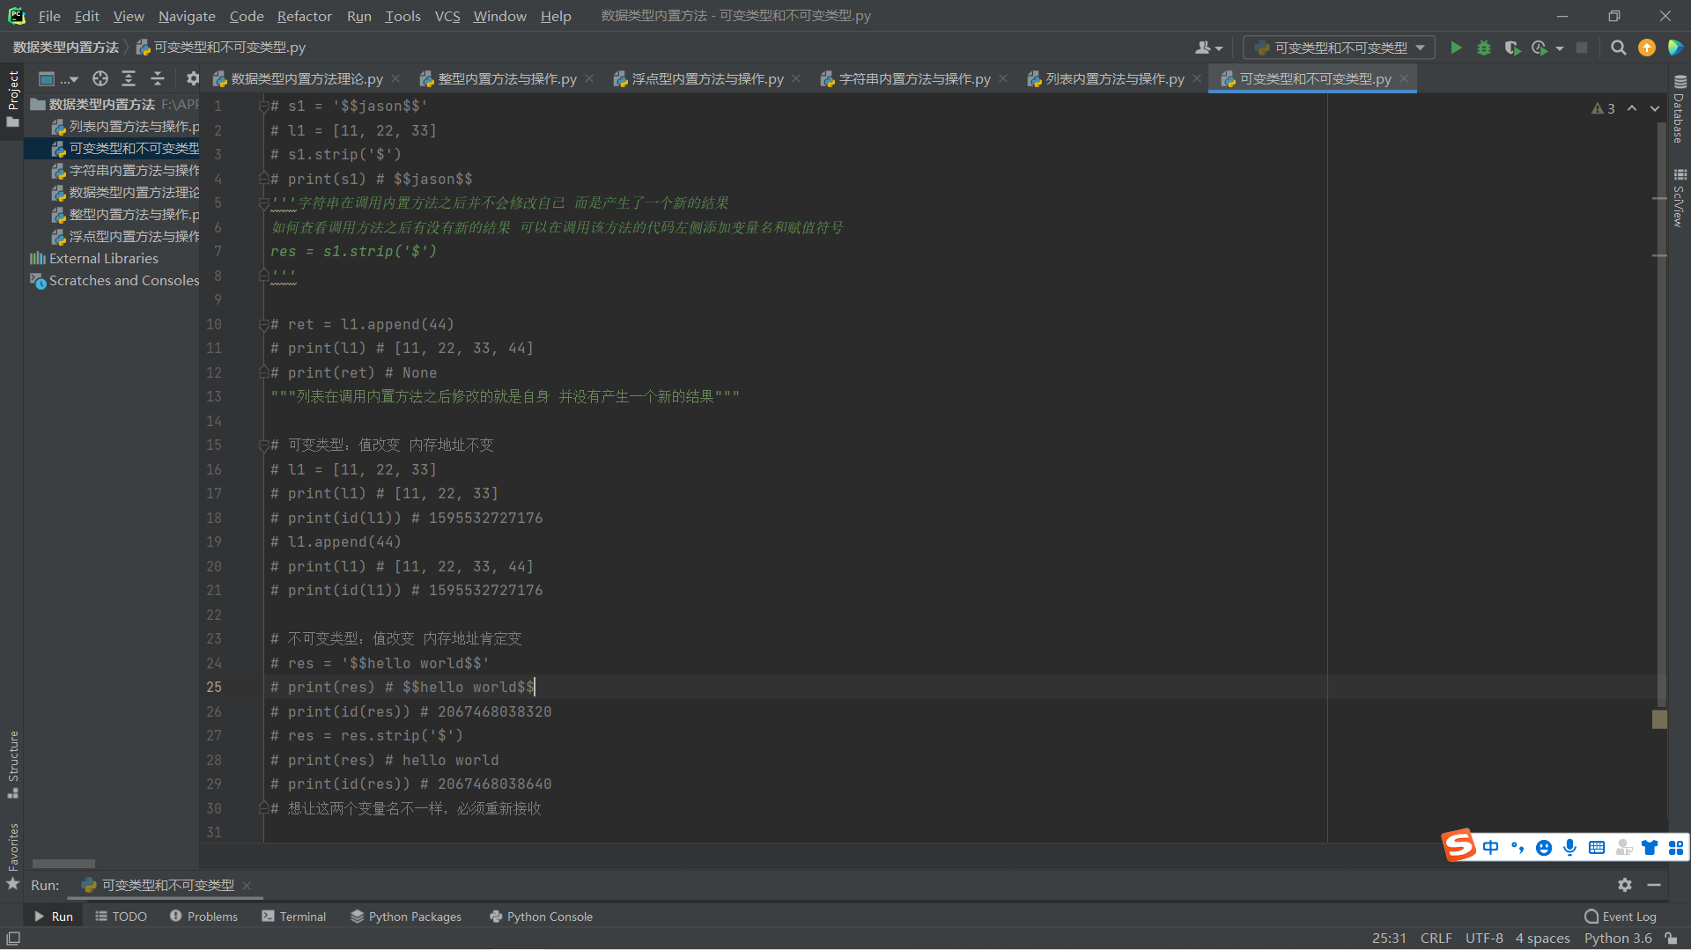
Task: Hide the Run tool window
Action: click(1654, 885)
